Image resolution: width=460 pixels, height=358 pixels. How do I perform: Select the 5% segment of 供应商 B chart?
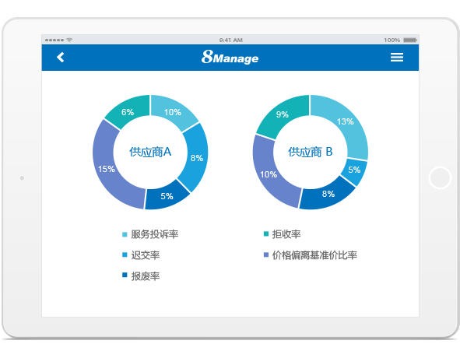tap(354, 170)
